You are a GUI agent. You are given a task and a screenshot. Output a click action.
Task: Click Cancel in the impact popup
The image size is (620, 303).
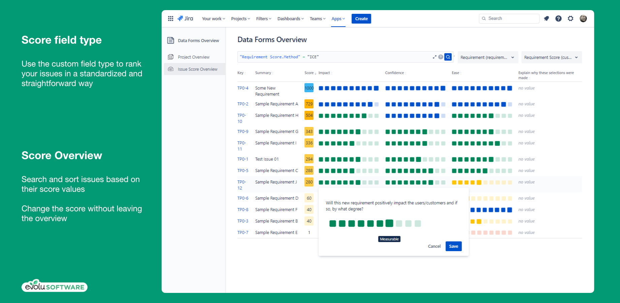434,246
